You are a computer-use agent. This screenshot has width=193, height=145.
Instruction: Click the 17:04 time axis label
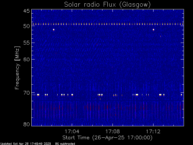(72, 131)
